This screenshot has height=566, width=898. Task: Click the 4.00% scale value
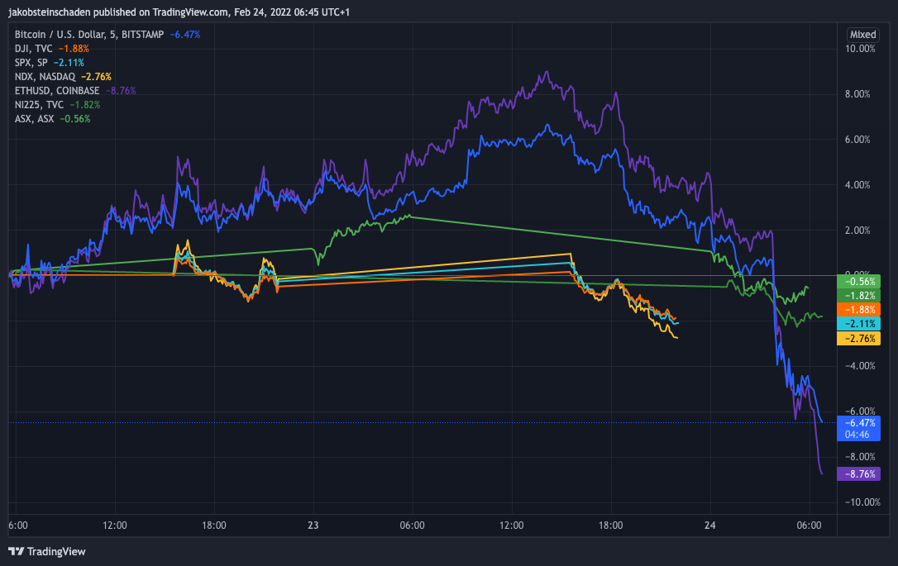[x=857, y=184]
